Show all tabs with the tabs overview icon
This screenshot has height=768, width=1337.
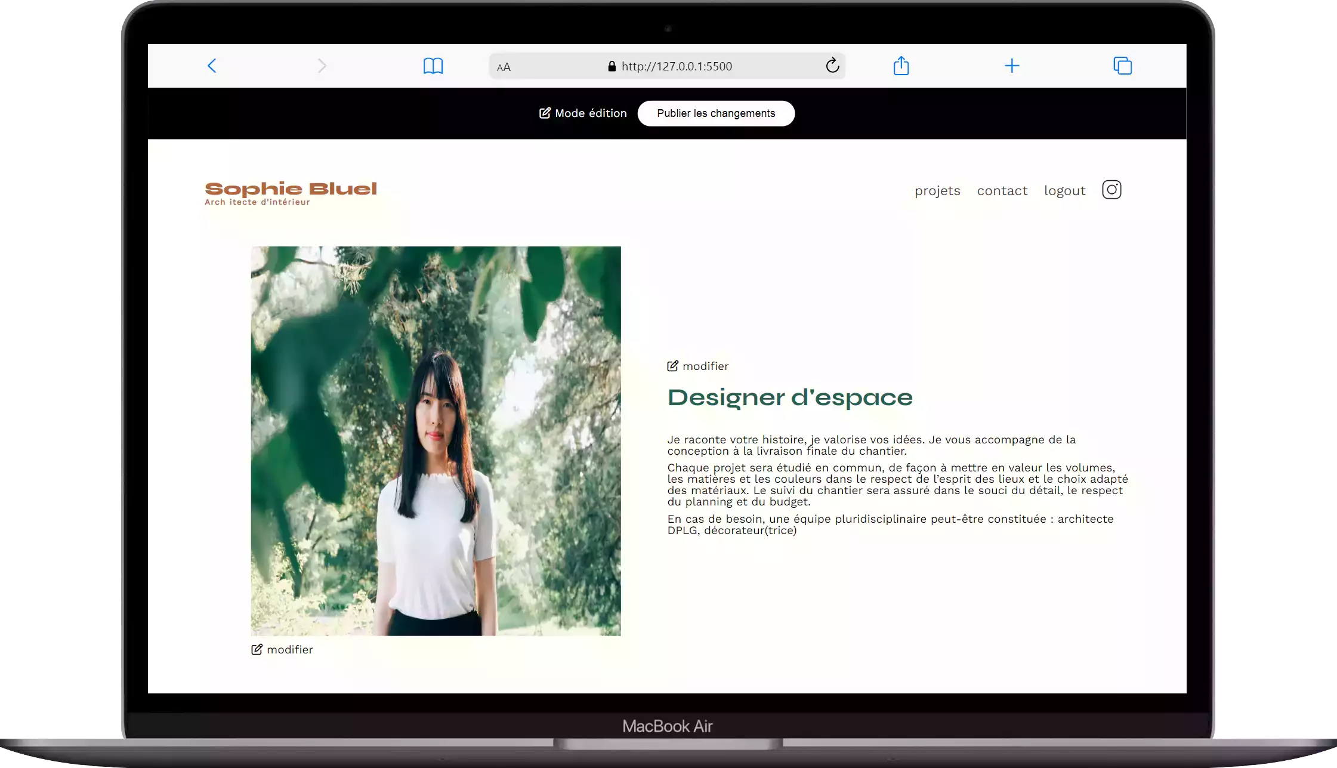click(x=1122, y=66)
